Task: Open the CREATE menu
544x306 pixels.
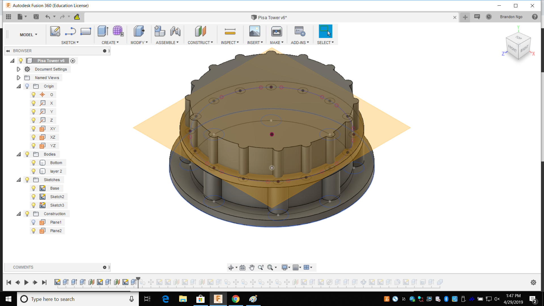Action: (110, 42)
